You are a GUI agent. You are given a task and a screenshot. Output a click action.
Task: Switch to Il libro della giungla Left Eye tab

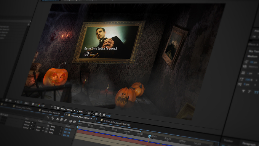click(117, 123)
